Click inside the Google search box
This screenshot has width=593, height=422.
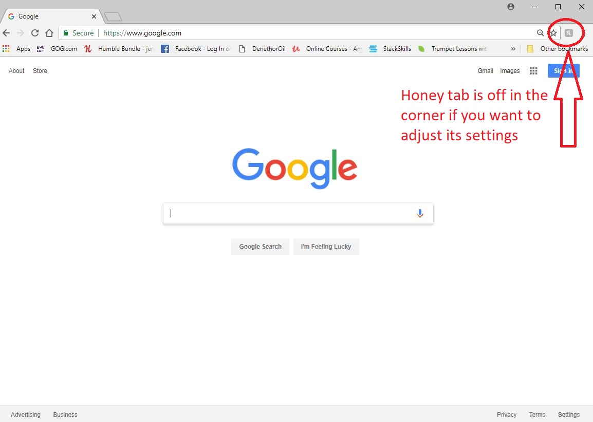tap(290, 213)
